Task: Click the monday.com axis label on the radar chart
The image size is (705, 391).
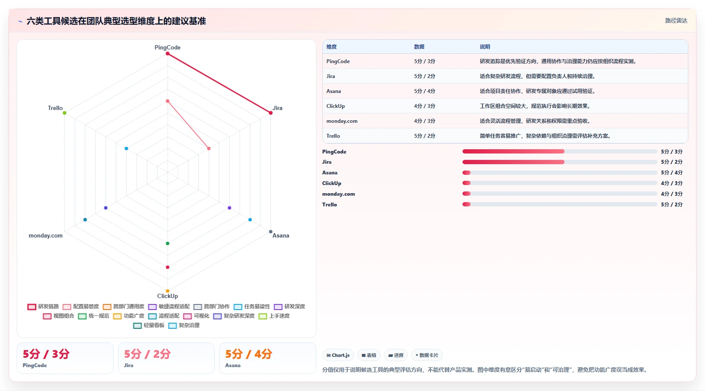Action: pos(45,236)
